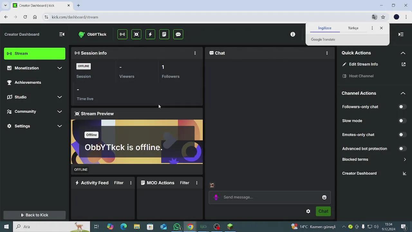Select Türkçe tab in Translate popup

[x=353, y=28]
